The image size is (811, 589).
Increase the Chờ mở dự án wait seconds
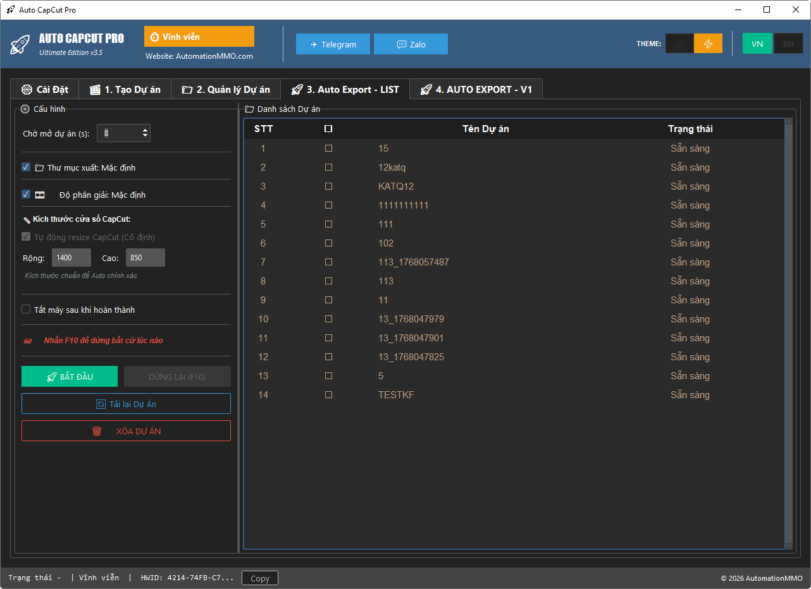(x=145, y=130)
